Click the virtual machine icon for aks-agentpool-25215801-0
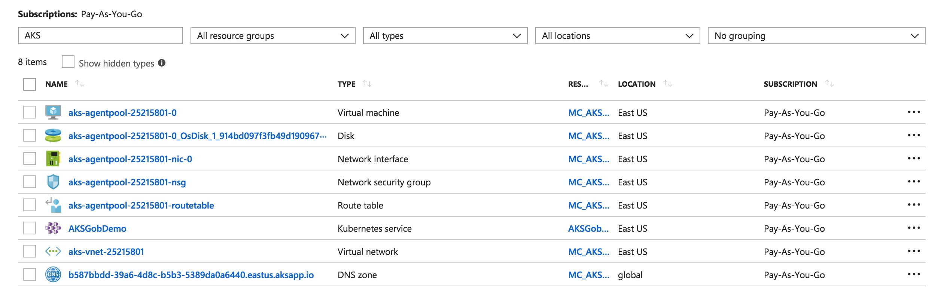This screenshot has height=305, width=944. click(53, 112)
